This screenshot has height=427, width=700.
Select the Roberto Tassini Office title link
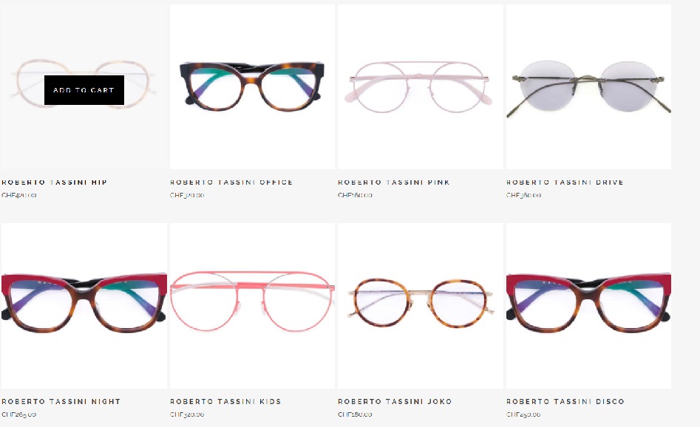pyautogui.click(x=231, y=182)
